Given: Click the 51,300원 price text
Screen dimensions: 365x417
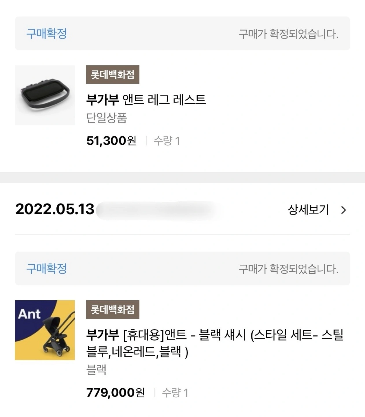Looking at the screenshot, I should (111, 141).
